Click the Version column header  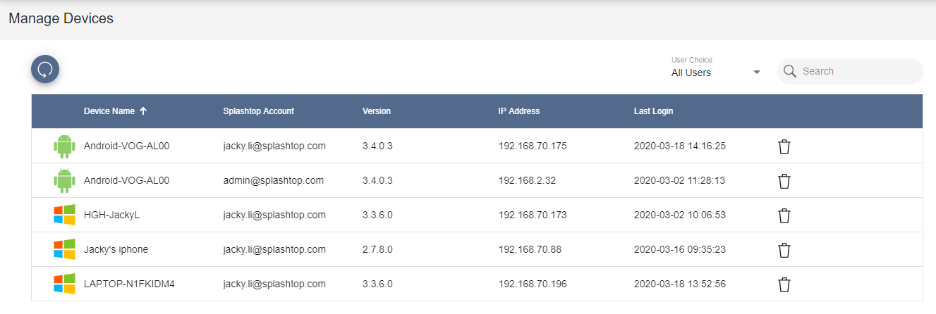tap(377, 111)
